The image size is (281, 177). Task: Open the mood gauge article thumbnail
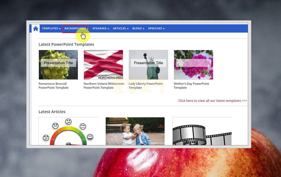(x=68, y=131)
